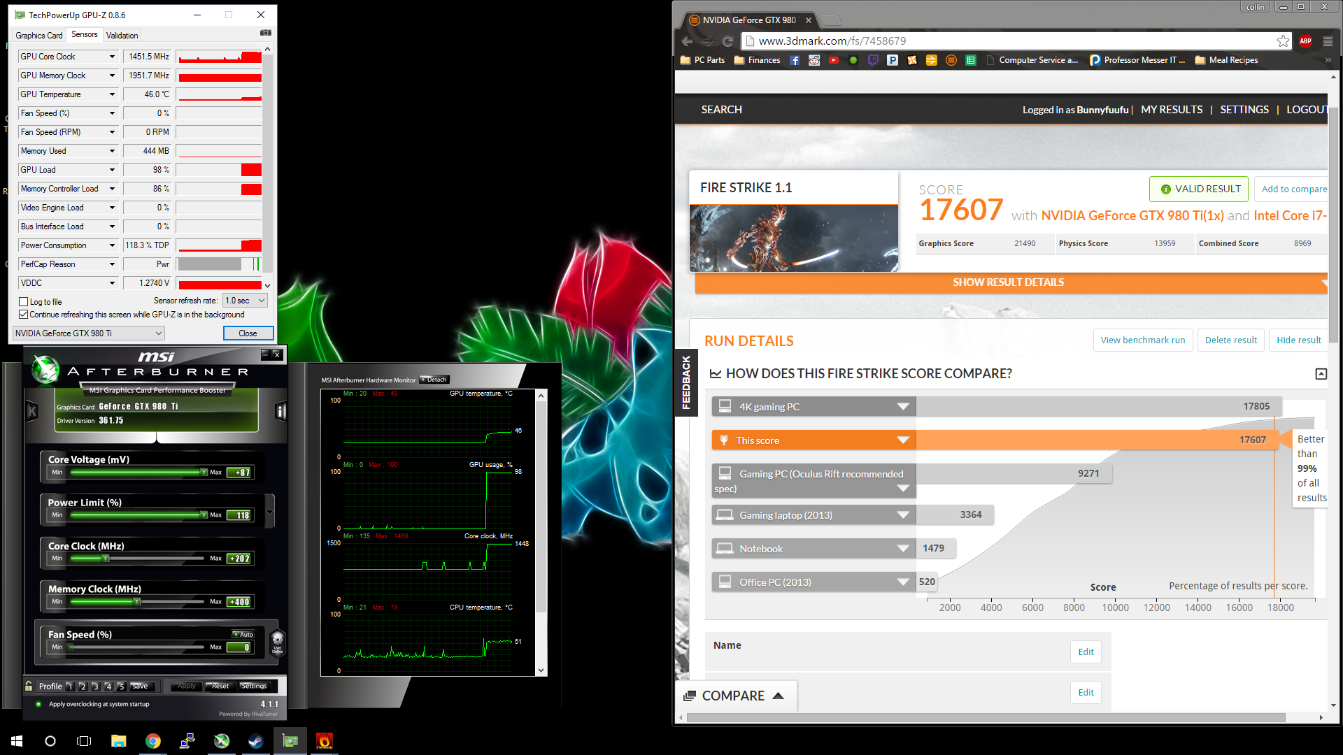This screenshot has height=755, width=1343.
Task: Click Afterburner profile lock icon
Action: [29, 686]
